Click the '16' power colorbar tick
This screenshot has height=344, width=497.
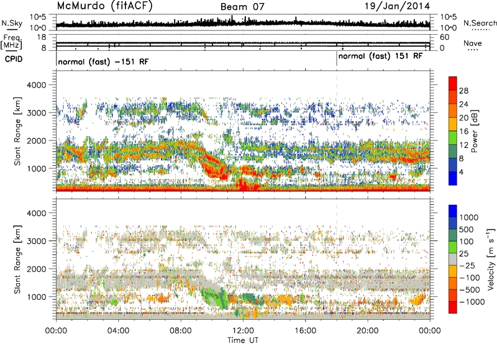pos(463,132)
